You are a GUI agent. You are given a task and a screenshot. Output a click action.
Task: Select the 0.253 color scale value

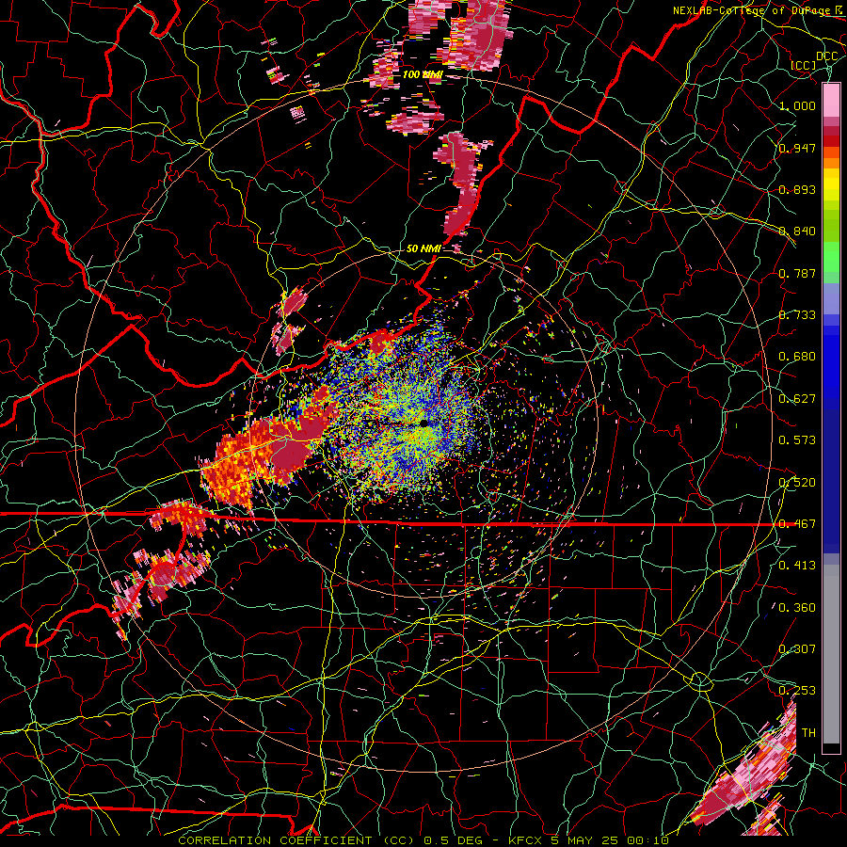coord(797,691)
